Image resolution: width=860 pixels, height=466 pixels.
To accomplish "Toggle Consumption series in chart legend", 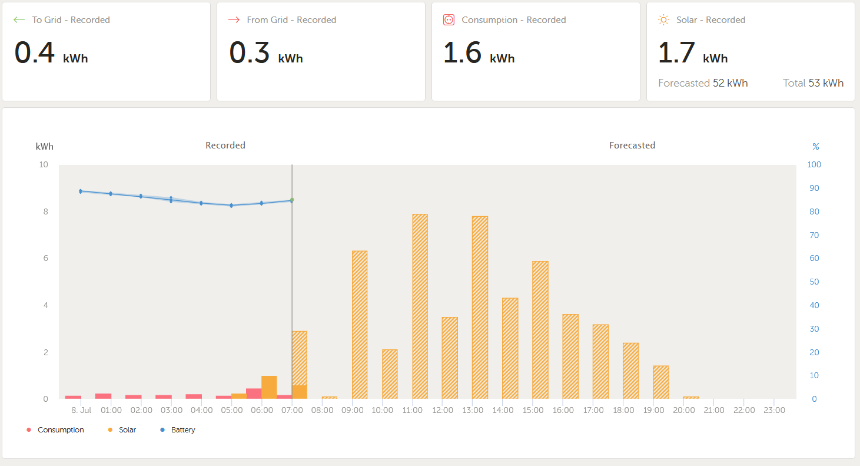I will click(x=55, y=430).
